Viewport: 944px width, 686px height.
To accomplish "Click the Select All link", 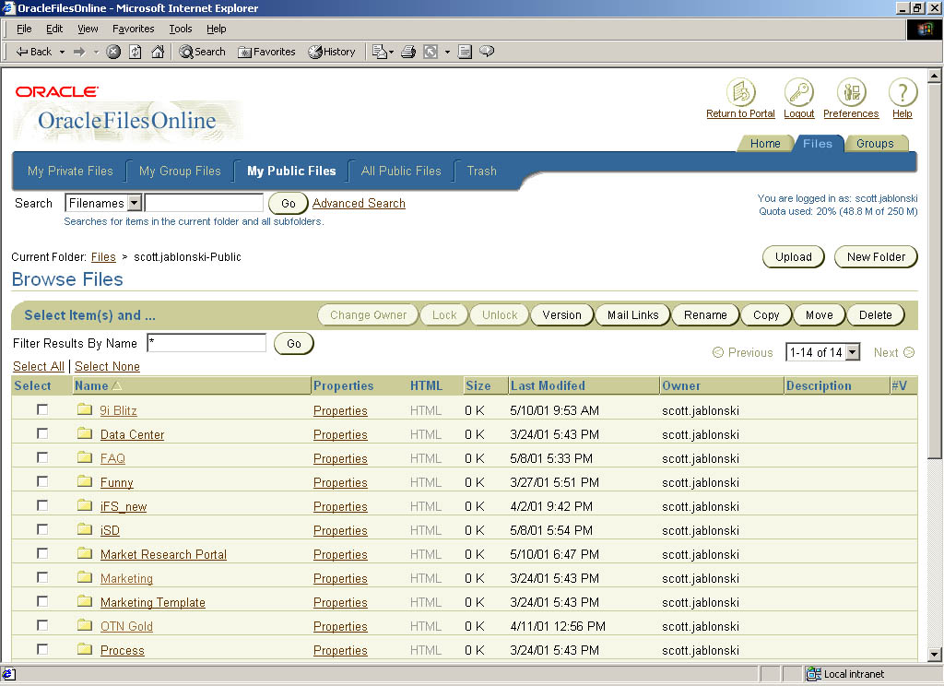I will click(x=39, y=366).
